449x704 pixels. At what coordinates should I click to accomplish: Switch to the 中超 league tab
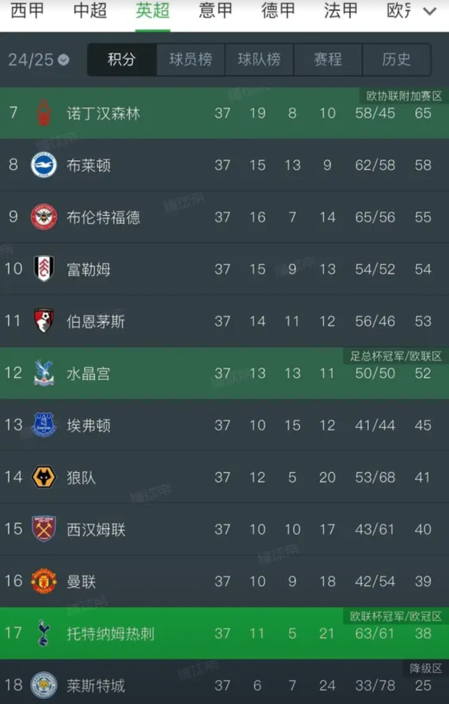point(90,11)
